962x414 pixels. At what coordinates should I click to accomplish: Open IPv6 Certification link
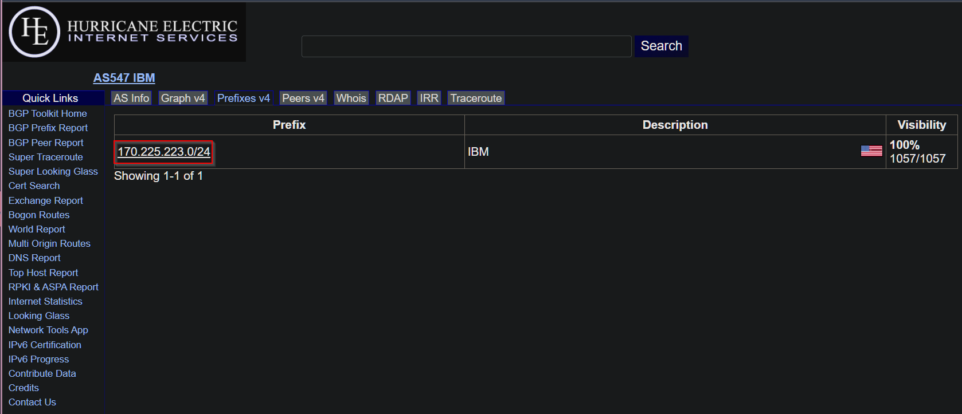pyautogui.click(x=45, y=345)
